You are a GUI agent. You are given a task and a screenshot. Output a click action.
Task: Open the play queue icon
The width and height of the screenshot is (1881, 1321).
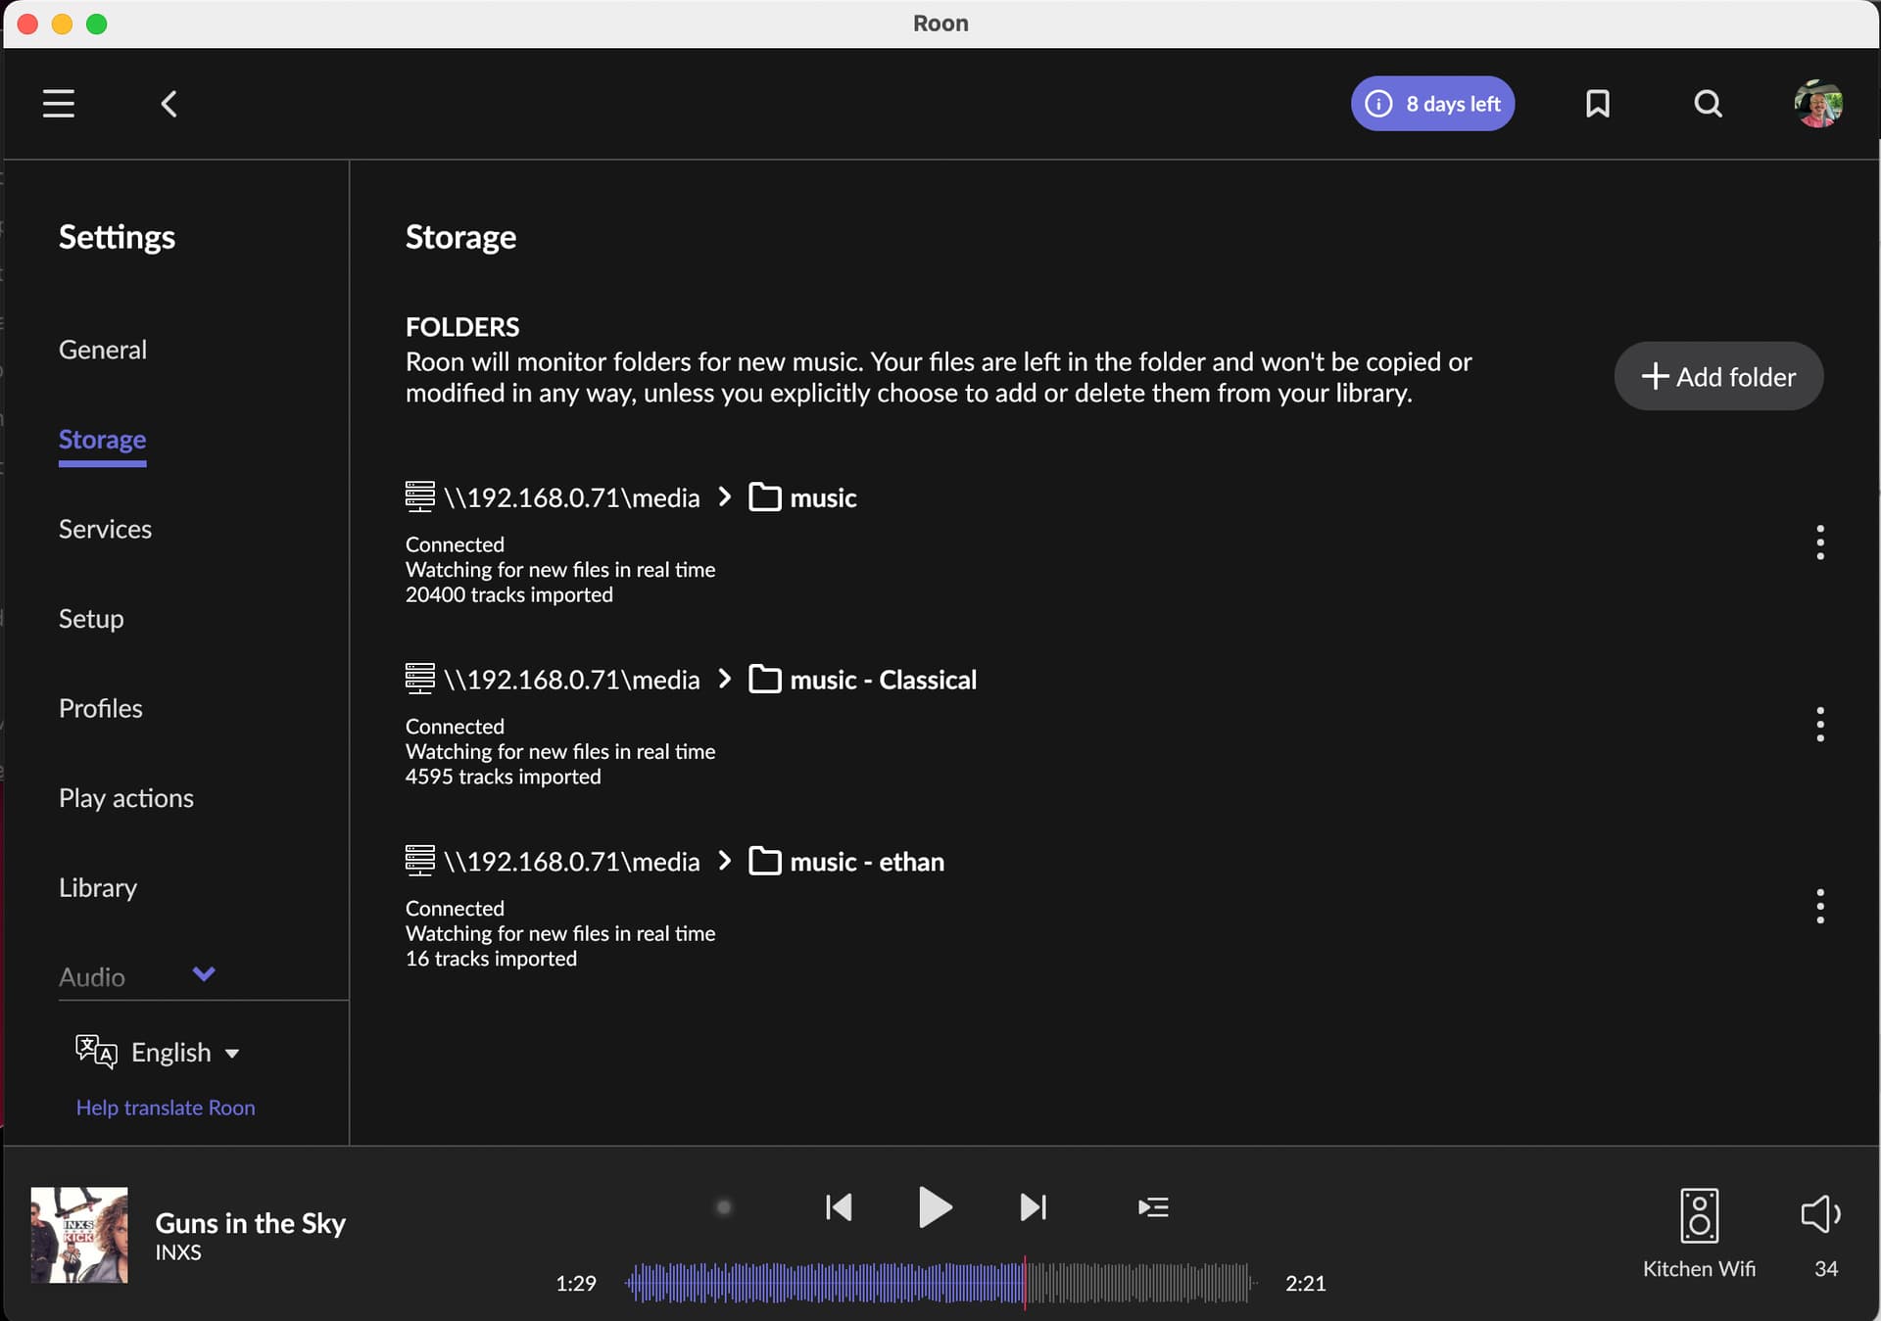click(x=1153, y=1207)
